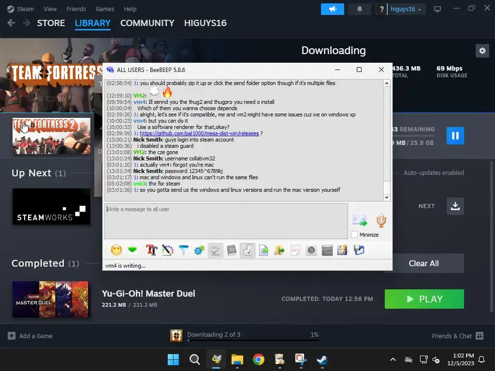Click the green gem icon in chat toolbar

[x=132, y=250]
